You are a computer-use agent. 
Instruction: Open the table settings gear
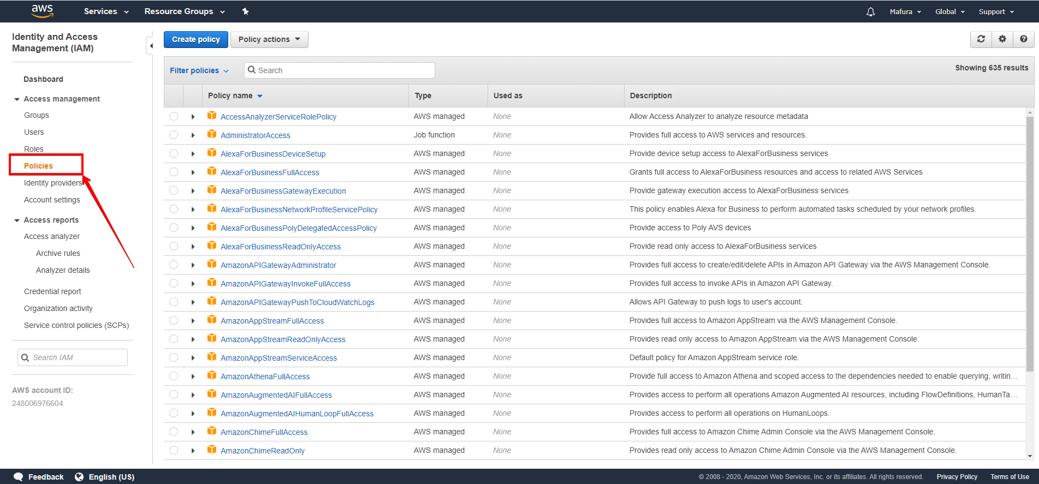pyautogui.click(x=1002, y=39)
